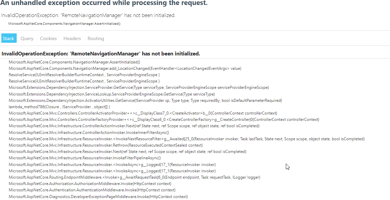Expand the ServiceProvider.GetService stack frame

139,87
